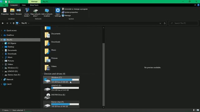Switch to the View ribbon tab
This screenshot has width=200, height=112.
24,5
